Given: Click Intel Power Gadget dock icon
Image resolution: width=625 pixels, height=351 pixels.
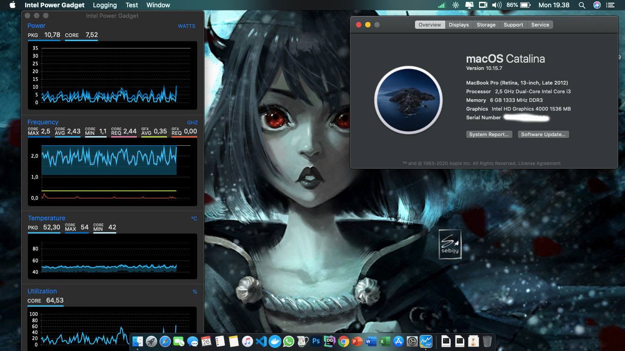Looking at the screenshot, I should pyautogui.click(x=426, y=341).
